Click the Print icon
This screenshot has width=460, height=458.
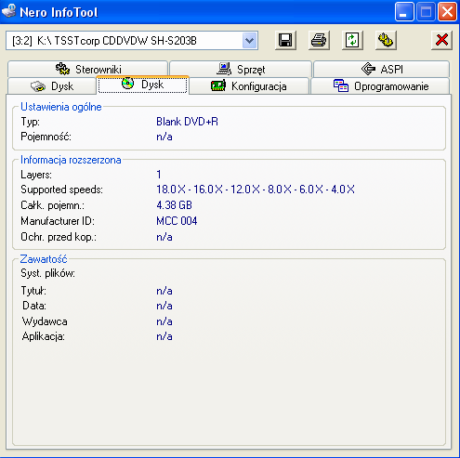pyautogui.click(x=319, y=40)
